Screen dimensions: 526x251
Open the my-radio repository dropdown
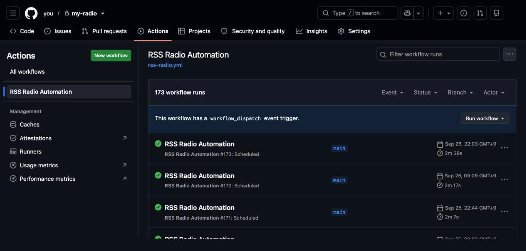click(84, 13)
